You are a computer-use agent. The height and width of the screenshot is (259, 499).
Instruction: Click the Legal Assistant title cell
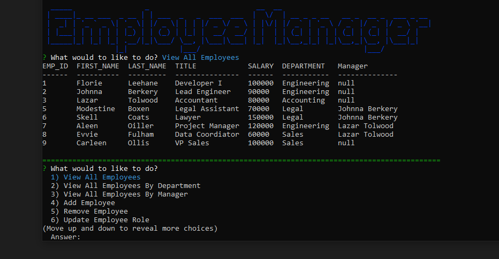pyautogui.click(x=207, y=109)
